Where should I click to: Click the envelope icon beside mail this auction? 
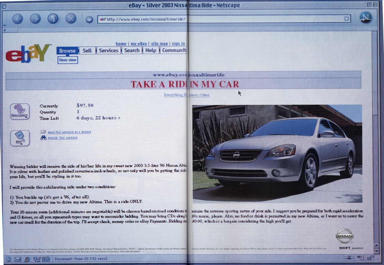click(x=43, y=132)
